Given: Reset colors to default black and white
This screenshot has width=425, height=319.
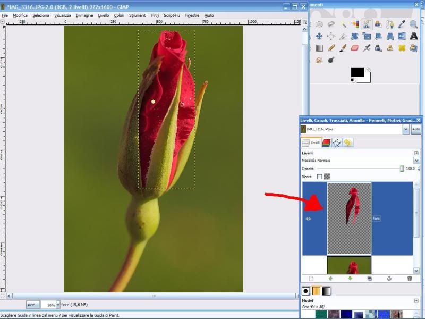Looking at the screenshot, I should coord(352,80).
